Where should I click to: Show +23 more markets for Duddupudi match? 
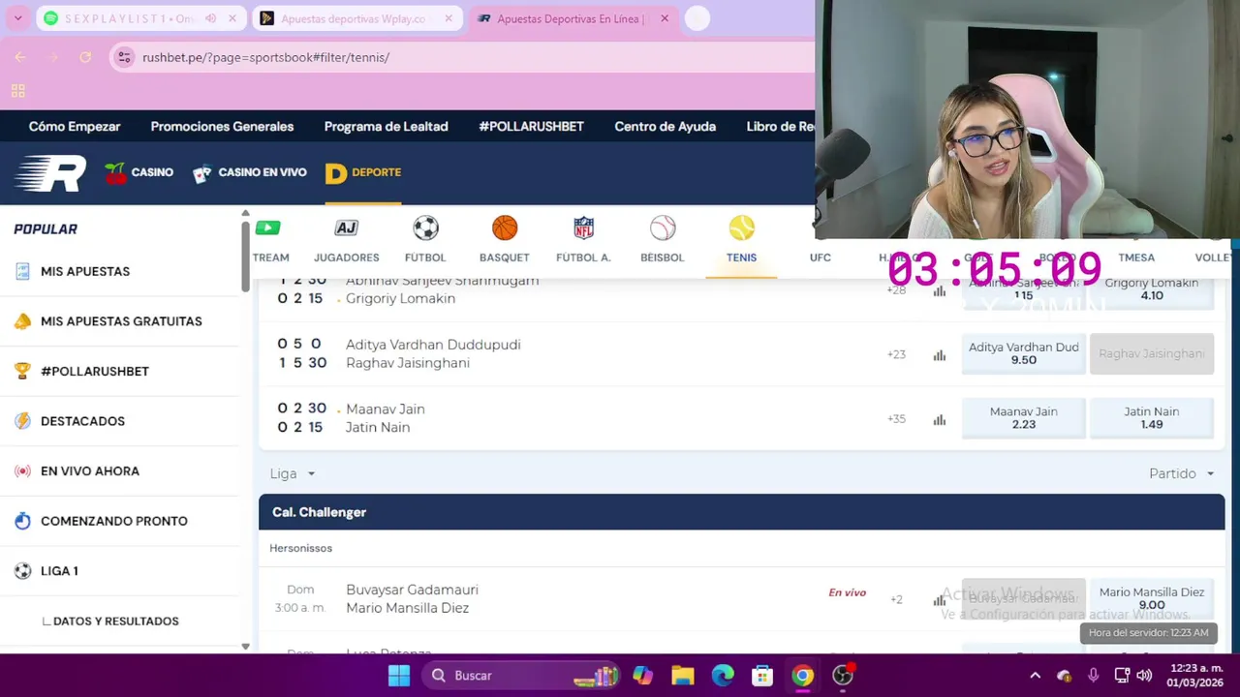[896, 354]
